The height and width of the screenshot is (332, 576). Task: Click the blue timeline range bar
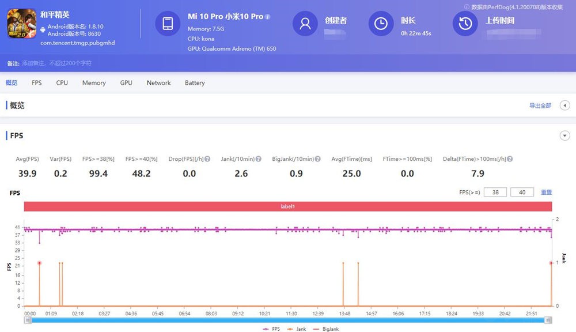(288, 320)
